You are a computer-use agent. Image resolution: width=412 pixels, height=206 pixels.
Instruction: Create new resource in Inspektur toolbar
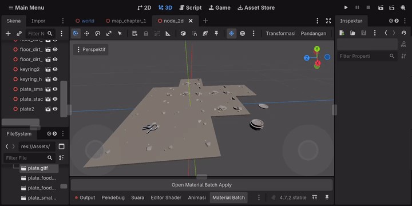coord(342,33)
